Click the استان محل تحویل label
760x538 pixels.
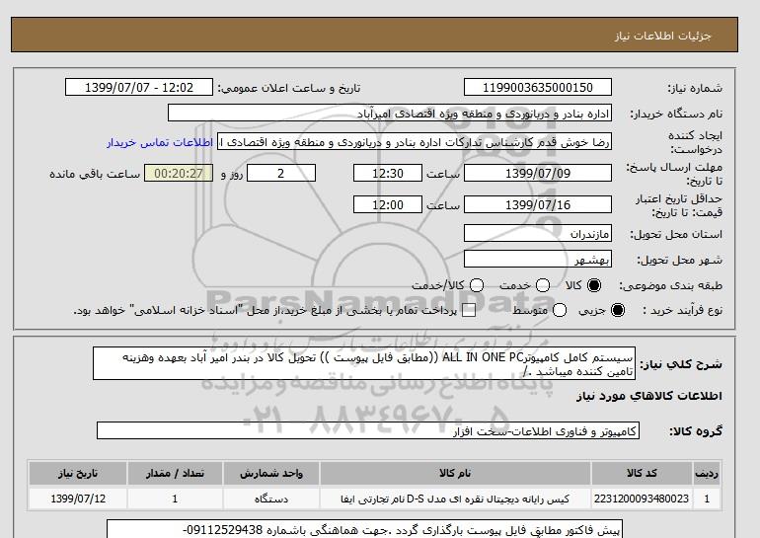[x=676, y=234]
